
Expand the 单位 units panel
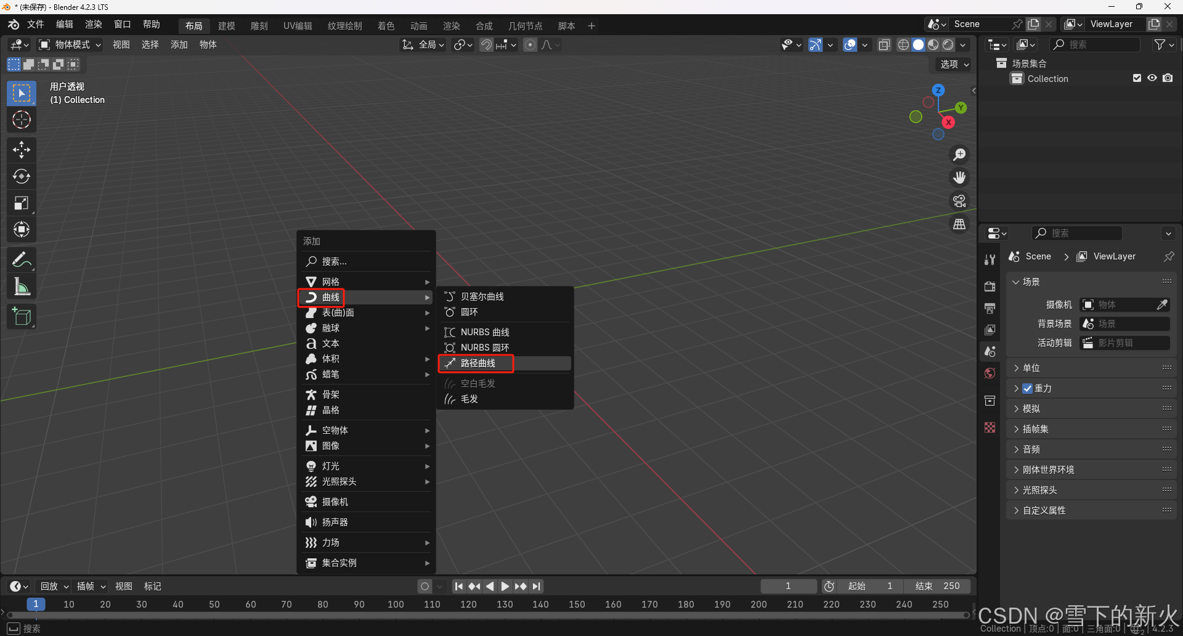[1091, 368]
